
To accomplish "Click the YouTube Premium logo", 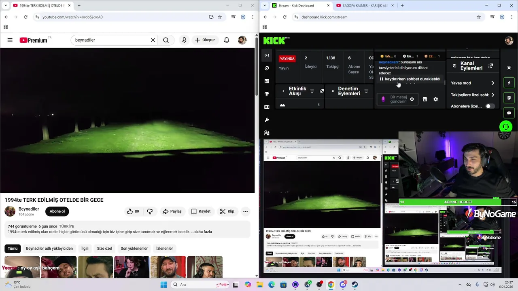I will coord(33,40).
